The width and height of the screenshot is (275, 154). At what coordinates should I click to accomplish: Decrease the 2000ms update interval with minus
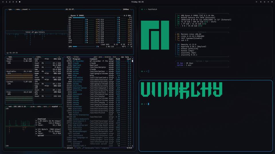tap(121, 9)
